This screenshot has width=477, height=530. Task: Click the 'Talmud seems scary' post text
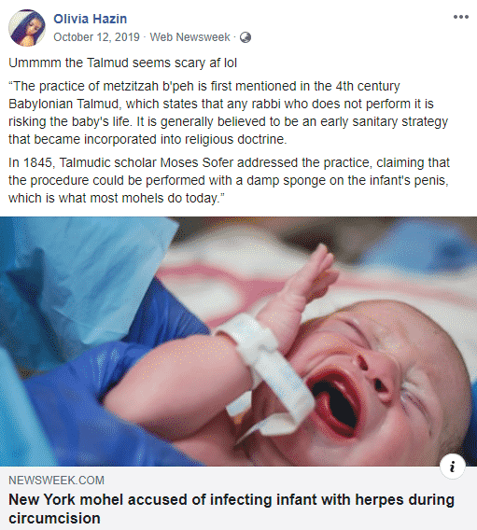tap(122, 63)
